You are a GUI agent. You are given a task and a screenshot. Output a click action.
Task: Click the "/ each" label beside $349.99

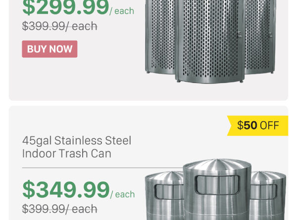pyautogui.click(x=123, y=194)
